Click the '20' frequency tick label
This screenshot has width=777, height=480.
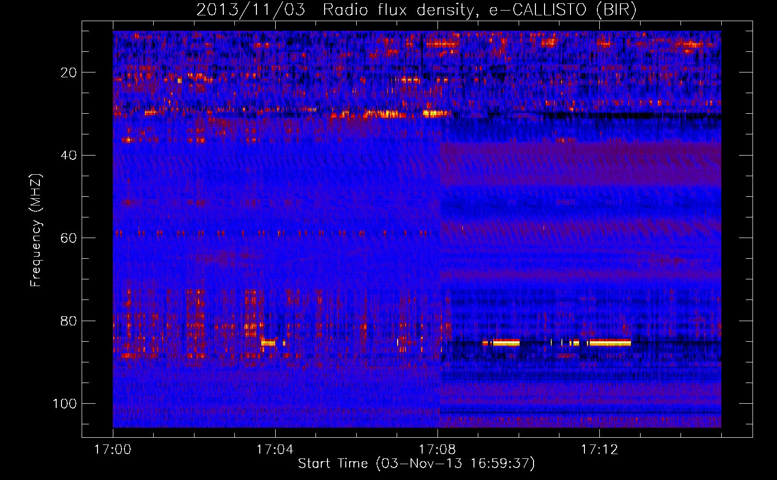(x=69, y=72)
